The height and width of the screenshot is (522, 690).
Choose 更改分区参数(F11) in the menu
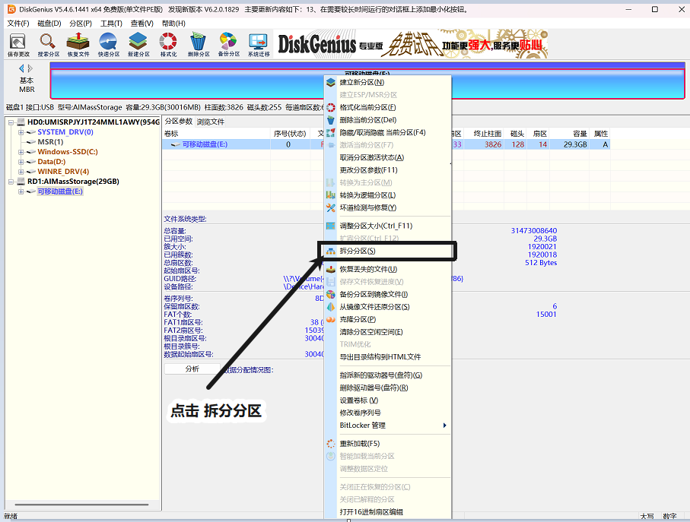pyautogui.click(x=388, y=170)
